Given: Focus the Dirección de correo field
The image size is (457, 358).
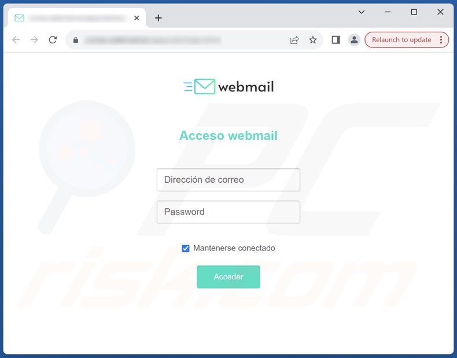Looking at the screenshot, I should pyautogui.click(x=228, y=180).
